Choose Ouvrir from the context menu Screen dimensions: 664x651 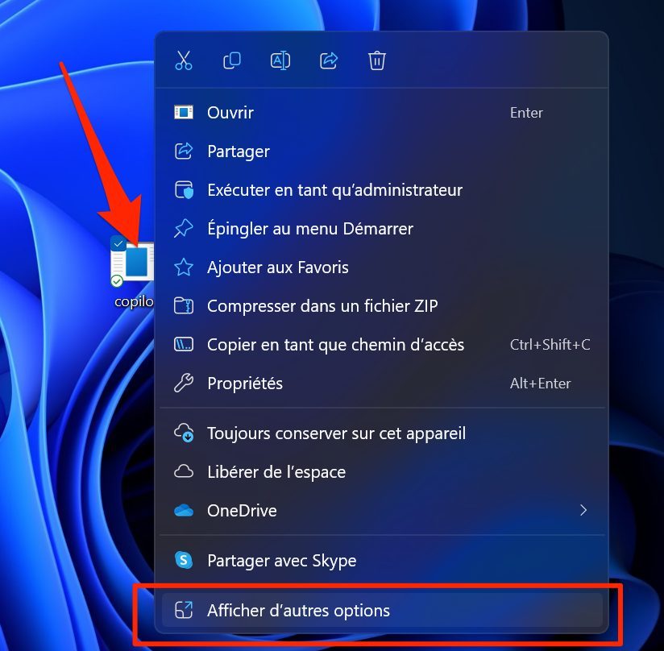(x=381, y=113)
